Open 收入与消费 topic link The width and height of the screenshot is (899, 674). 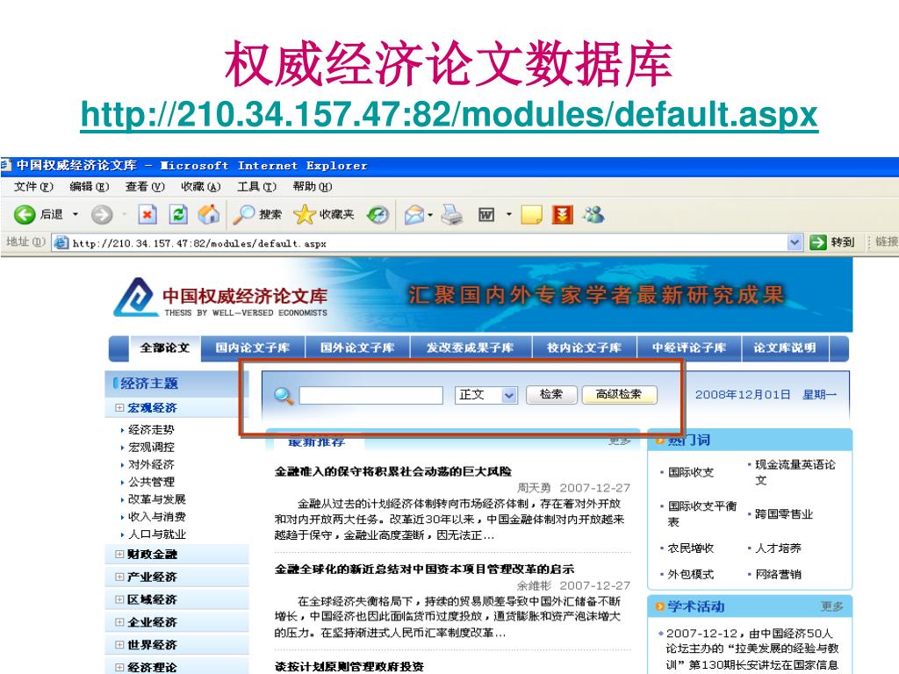click(x=156, y=517)
